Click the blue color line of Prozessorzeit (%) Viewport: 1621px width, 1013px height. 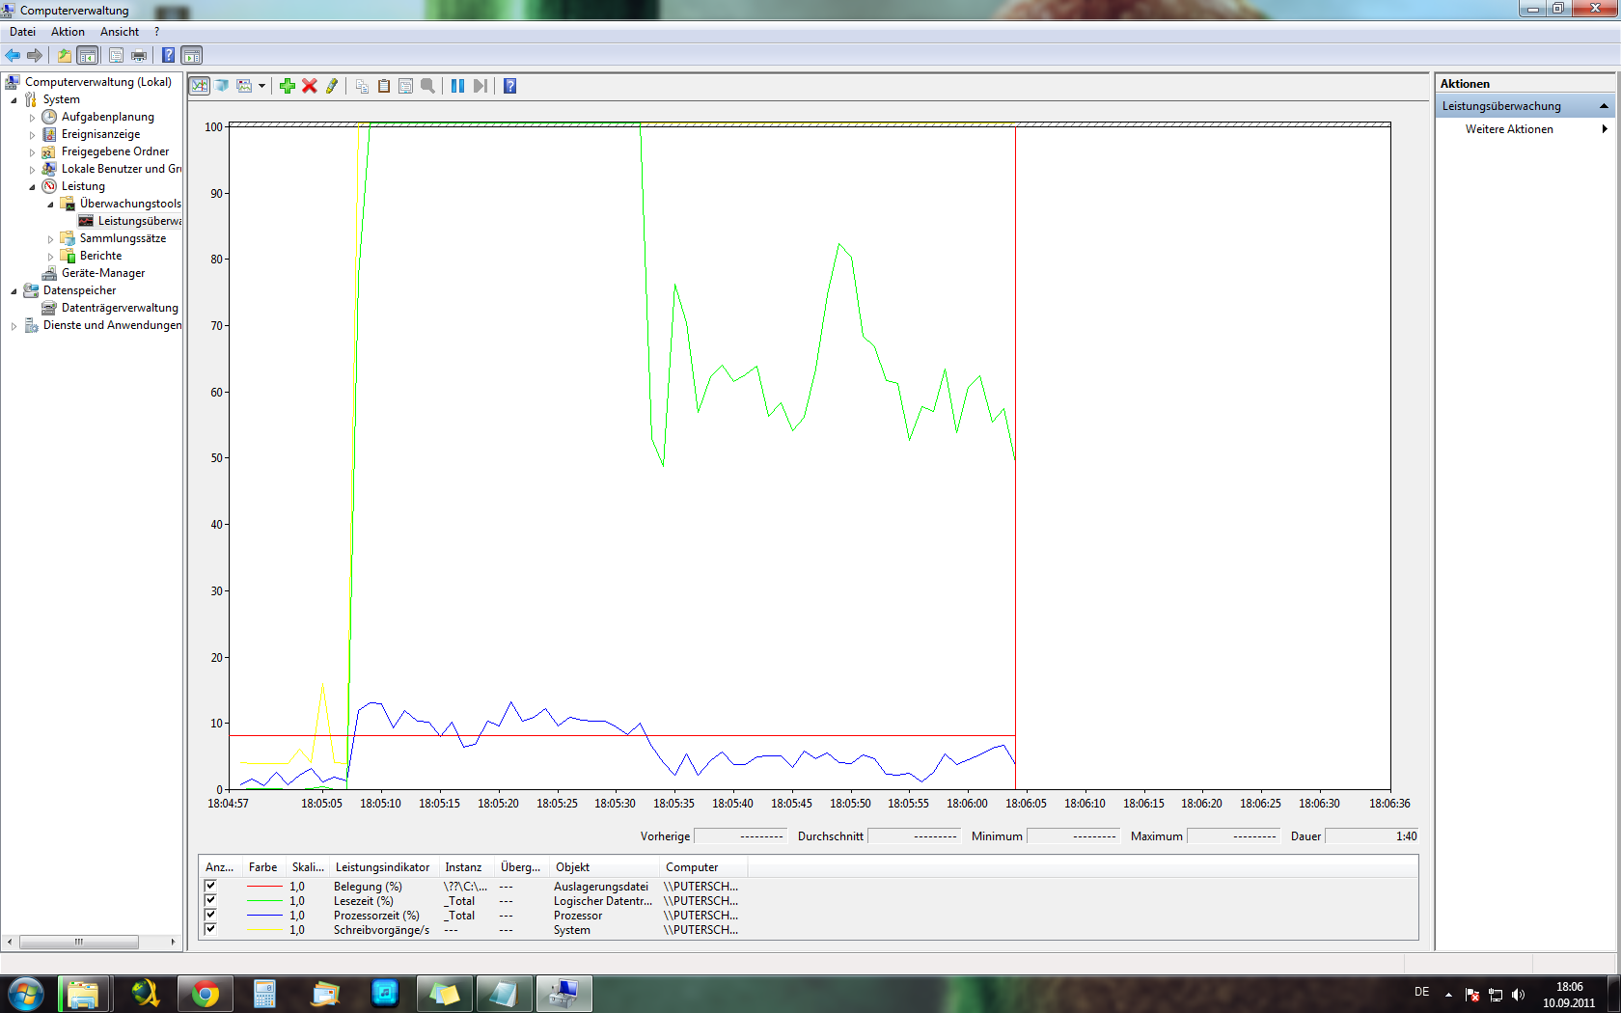click(264, 915)
